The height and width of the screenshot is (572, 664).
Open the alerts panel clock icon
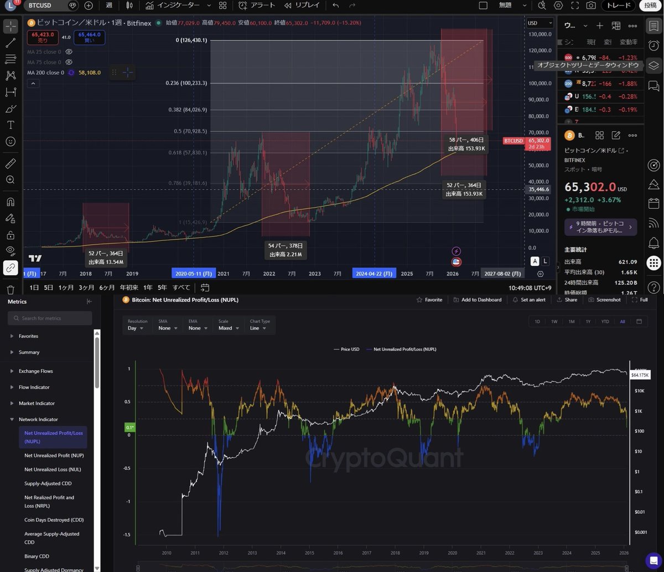(653, 45)
